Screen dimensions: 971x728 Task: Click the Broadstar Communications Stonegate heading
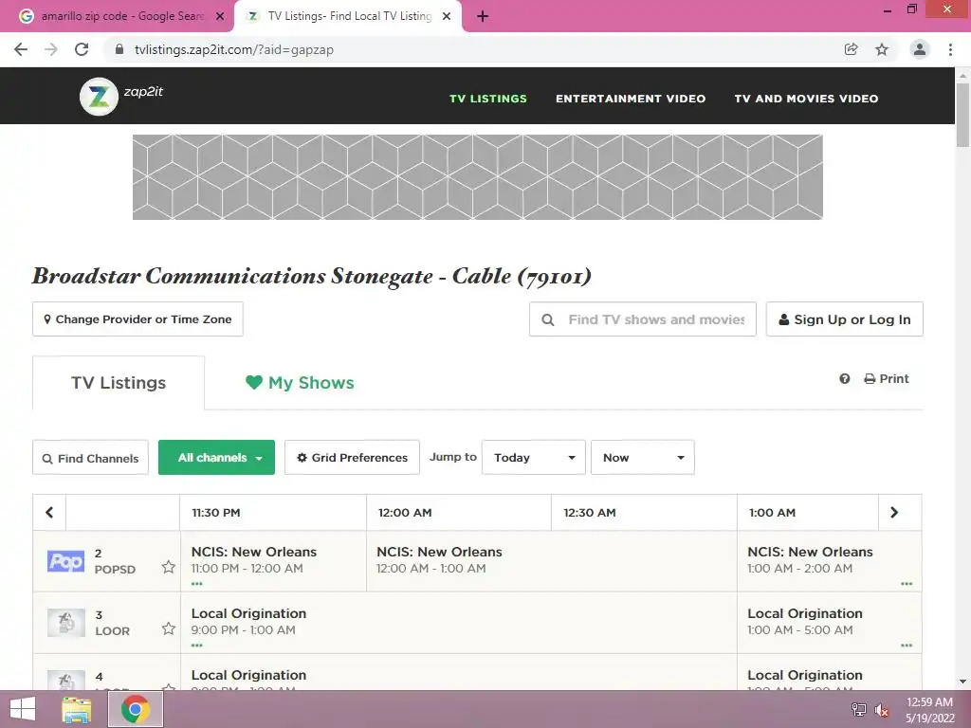click(311, 276)
